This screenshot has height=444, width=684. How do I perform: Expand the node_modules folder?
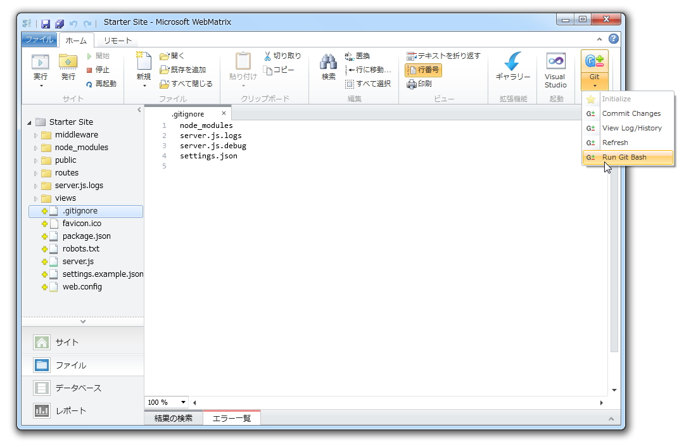(x=37, y=147)
